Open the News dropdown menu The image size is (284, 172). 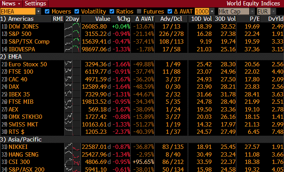click(11, 3)
